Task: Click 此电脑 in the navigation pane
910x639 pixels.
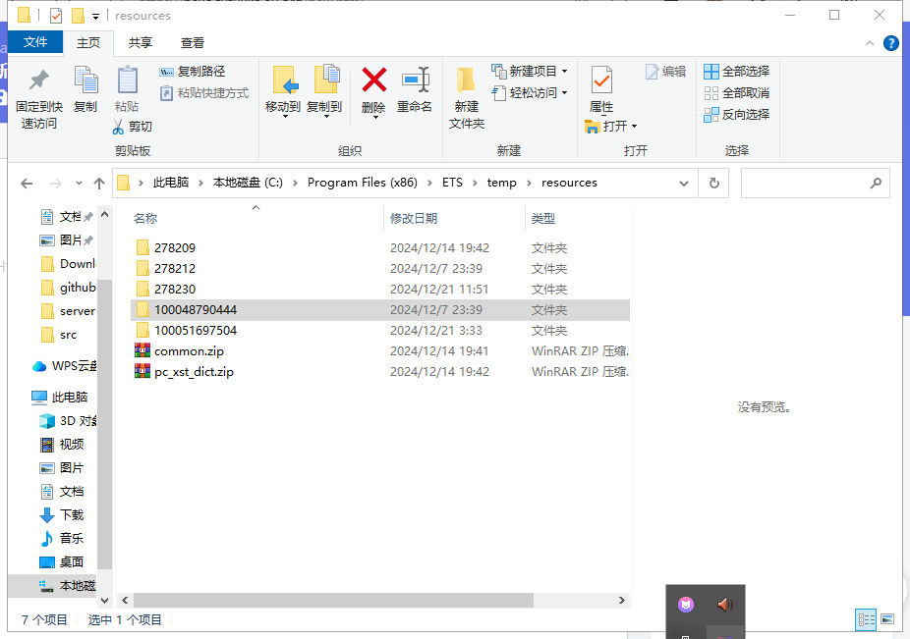Action: click(x=60, y=398)
